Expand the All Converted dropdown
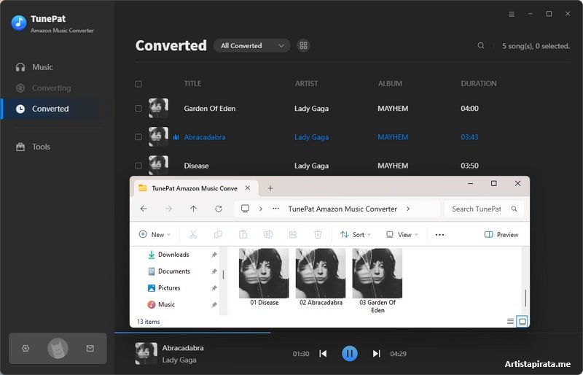 coord(251,45)
